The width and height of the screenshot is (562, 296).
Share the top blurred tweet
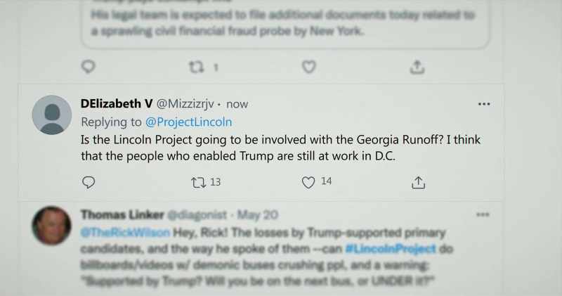(x=417, y=67)
